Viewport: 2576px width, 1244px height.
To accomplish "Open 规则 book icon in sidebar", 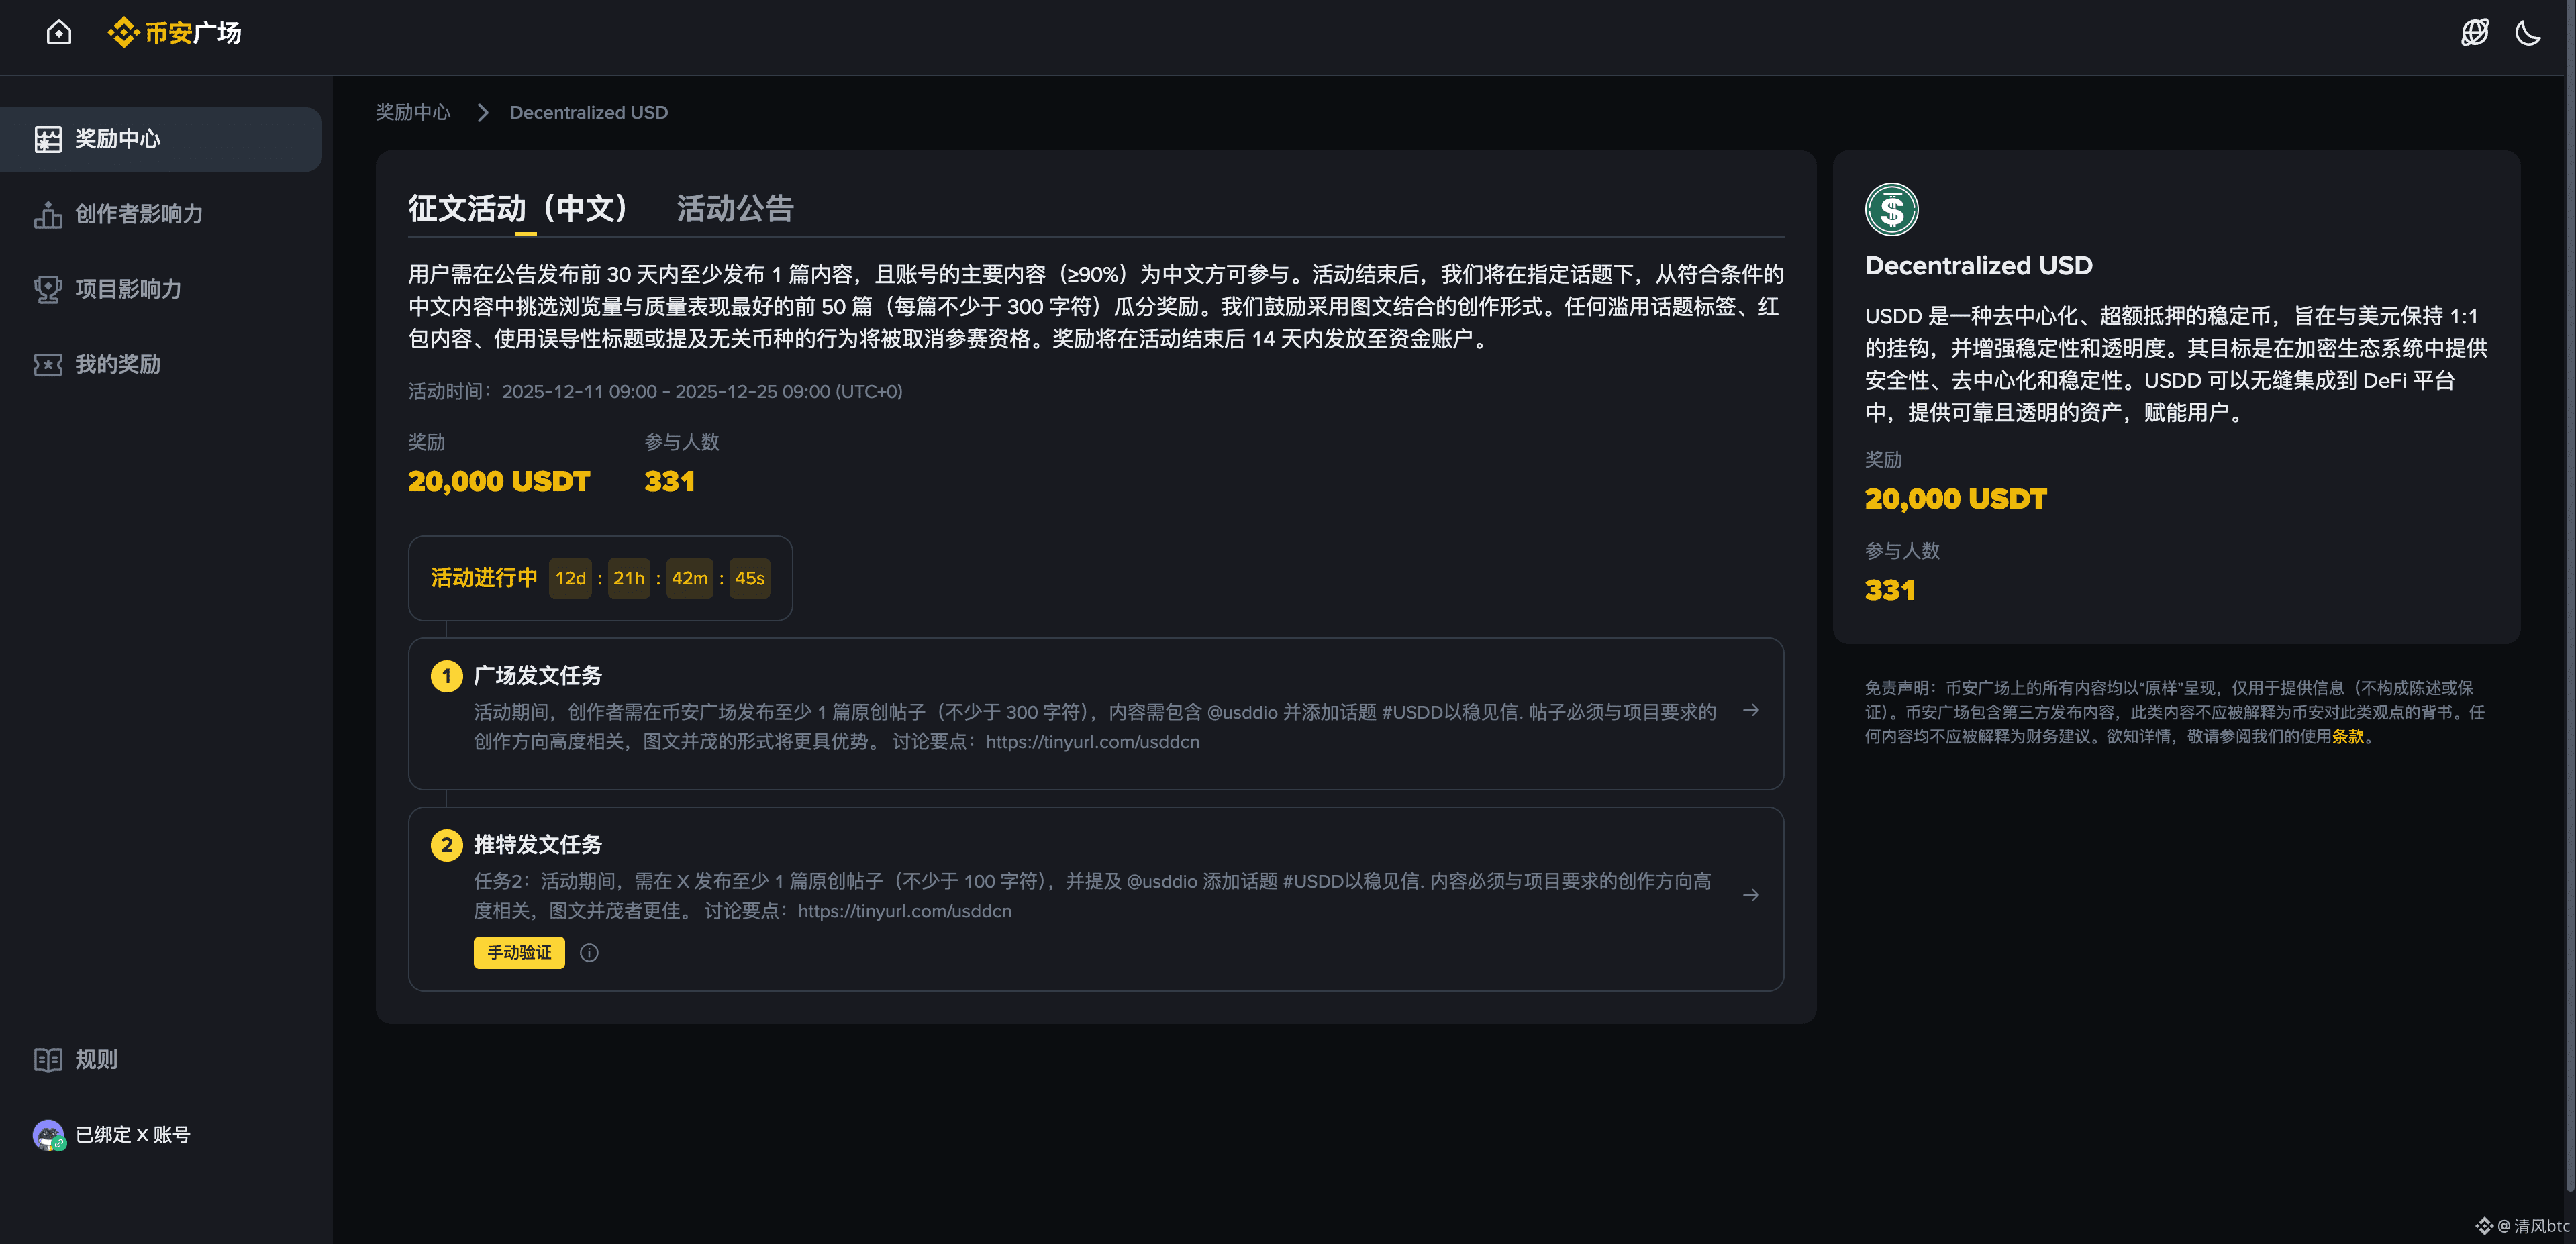I will [47, 1059].
